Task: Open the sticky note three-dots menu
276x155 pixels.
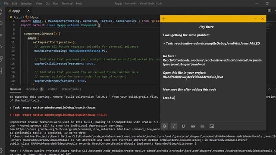Action: tap(255, 19)
